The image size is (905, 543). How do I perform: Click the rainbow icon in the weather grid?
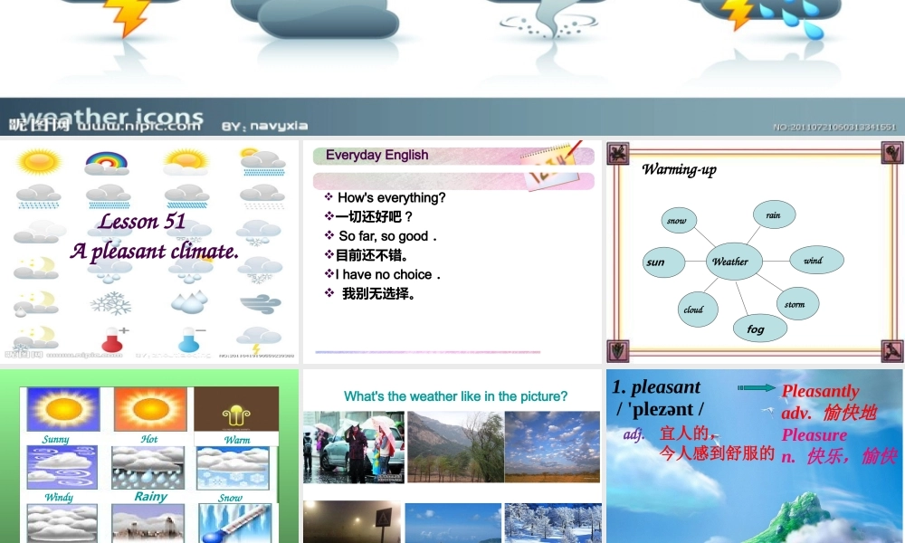pyautogui.click(x=108, y=162)
